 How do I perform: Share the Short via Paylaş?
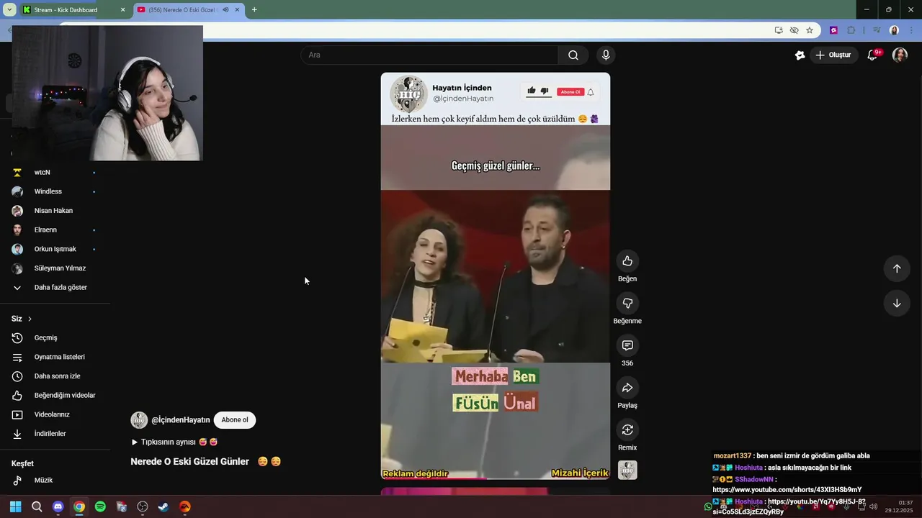(x=627, y=388)
